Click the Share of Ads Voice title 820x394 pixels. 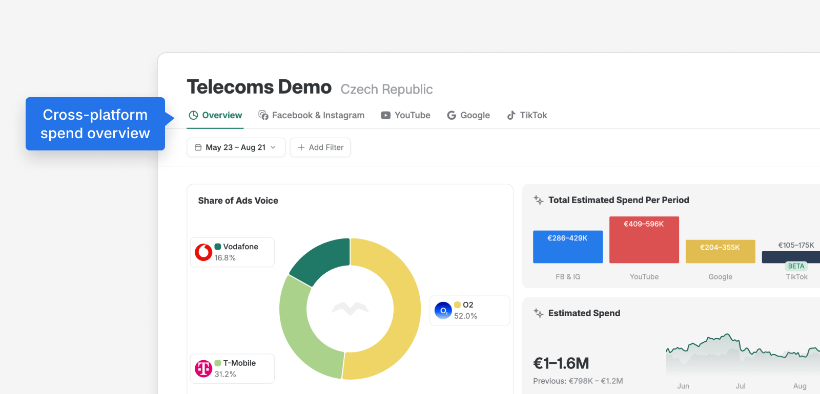coord(238,201)
